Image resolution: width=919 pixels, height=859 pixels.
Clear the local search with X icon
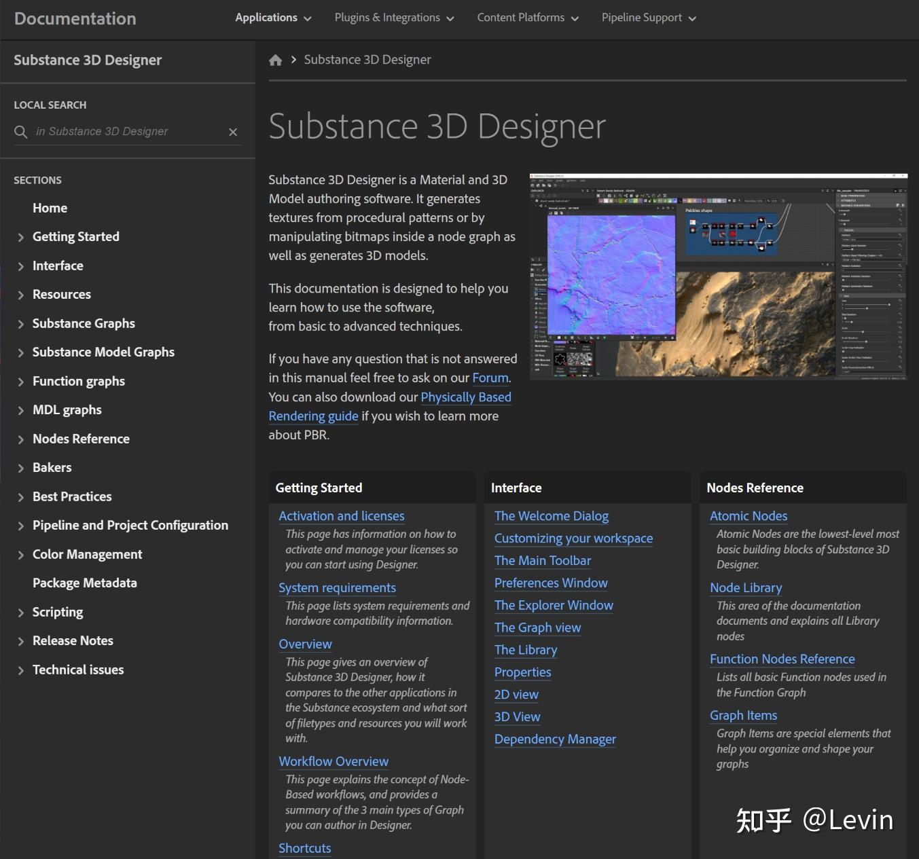(233, 132)
